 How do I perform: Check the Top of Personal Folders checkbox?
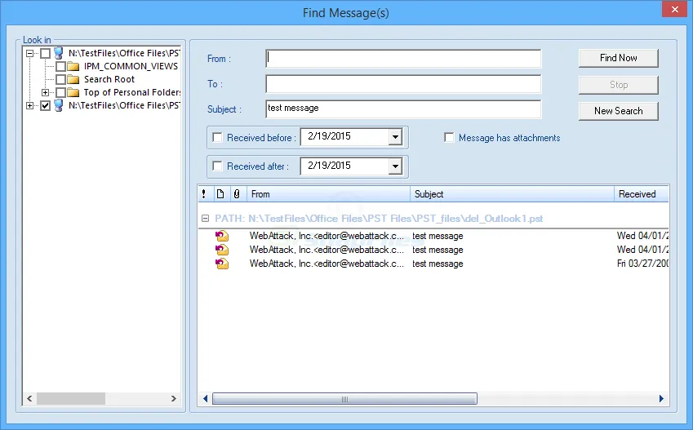point(61,92)
